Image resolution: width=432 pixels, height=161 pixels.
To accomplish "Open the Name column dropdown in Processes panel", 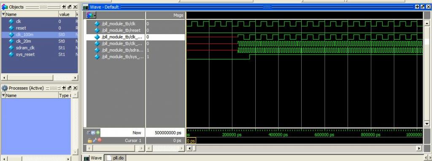I will click(x=3, y=96).
